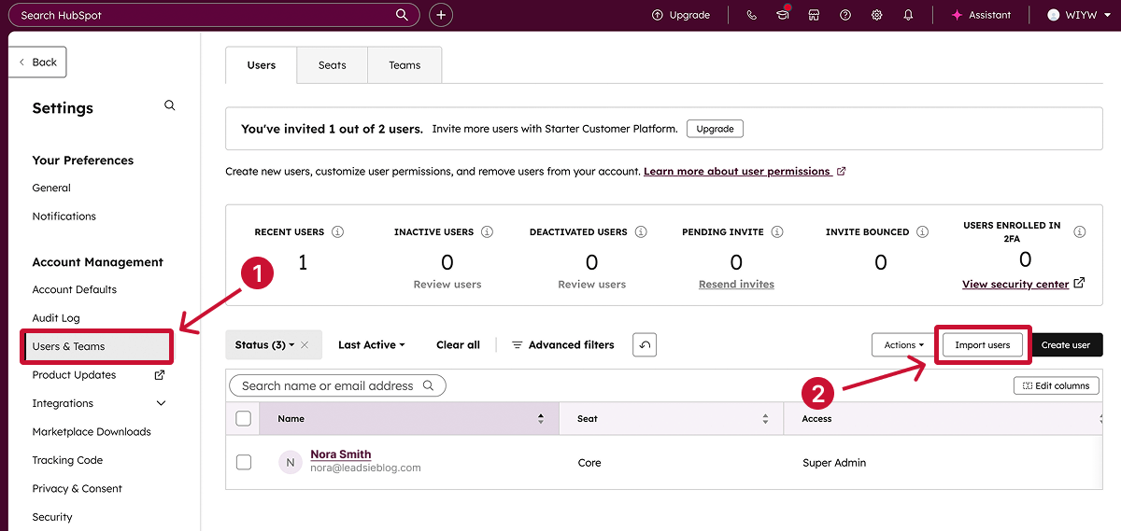Viewport: 1121px width, 531px height.
Task: Click the Upgrade arrow icon in the top bar
Action: click(658, 15)
